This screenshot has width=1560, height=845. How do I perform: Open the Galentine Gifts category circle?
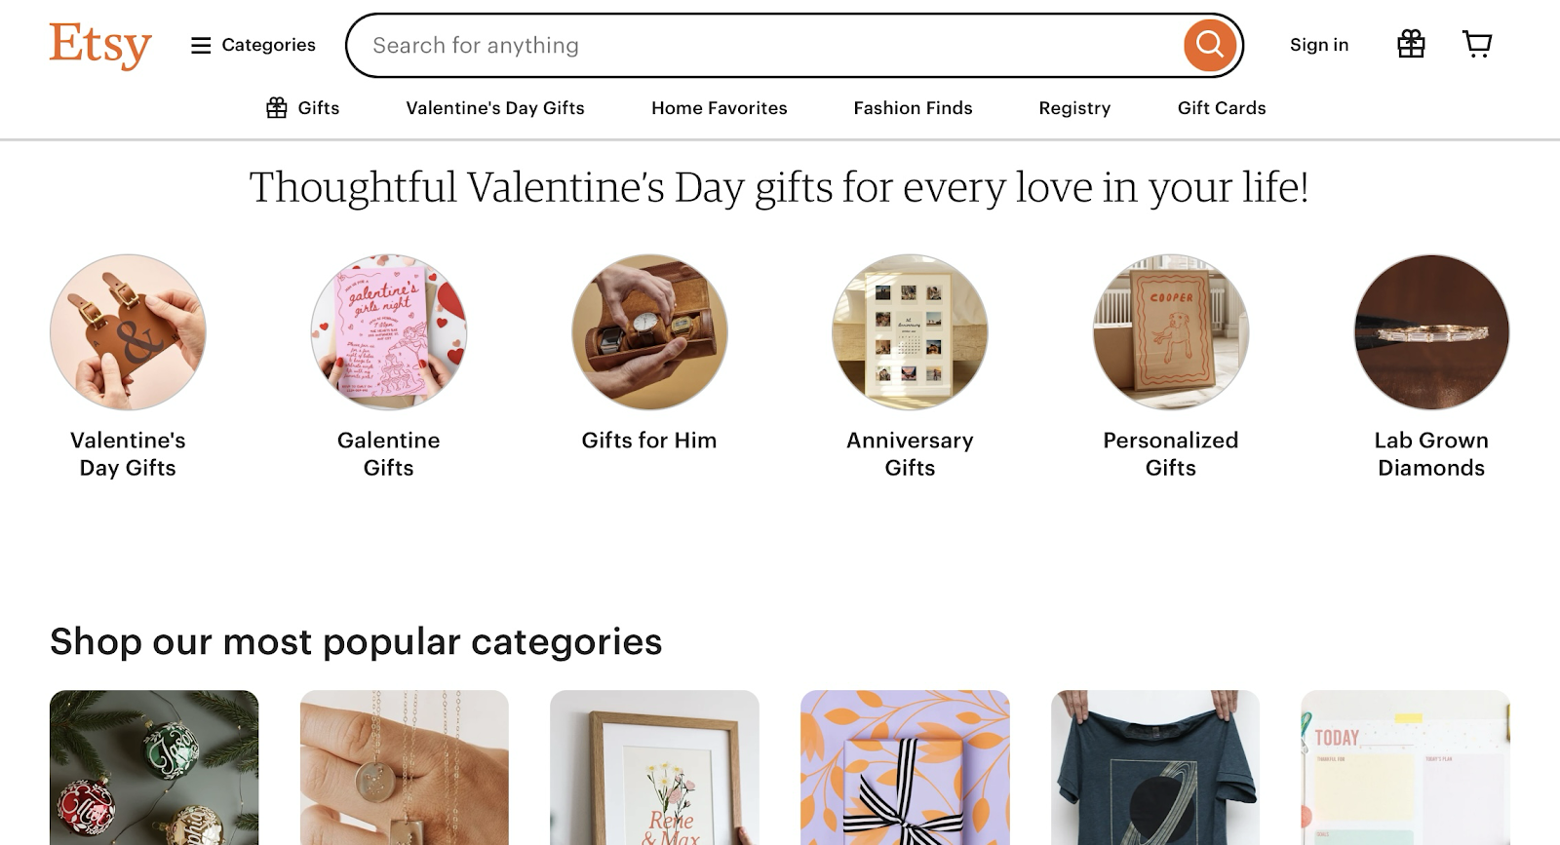(x=388, y=331)
